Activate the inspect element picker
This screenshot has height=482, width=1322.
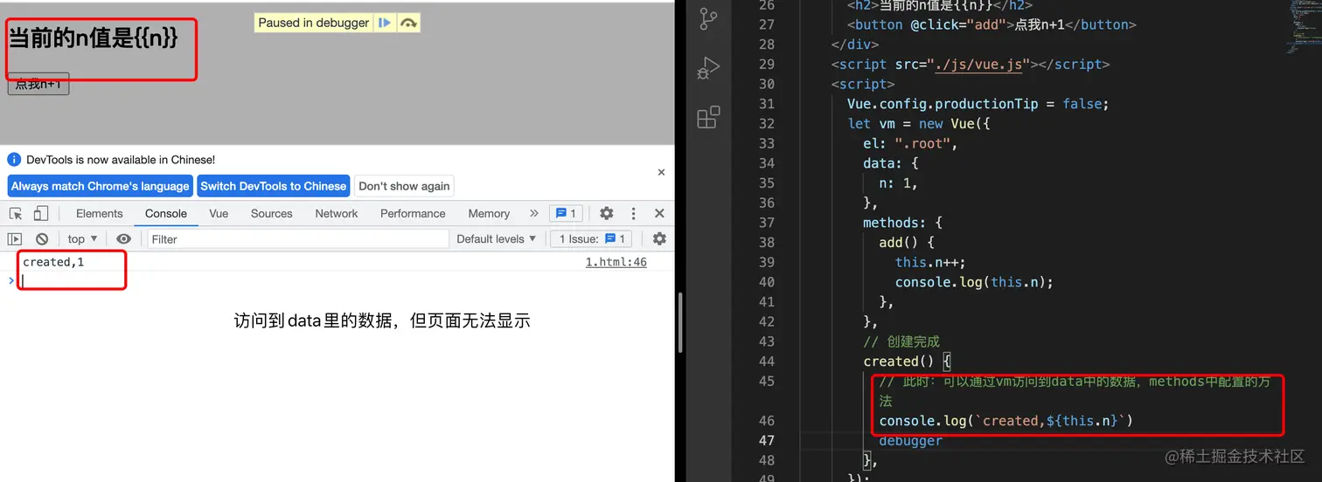pyautogui.click(x=16, y=213)
